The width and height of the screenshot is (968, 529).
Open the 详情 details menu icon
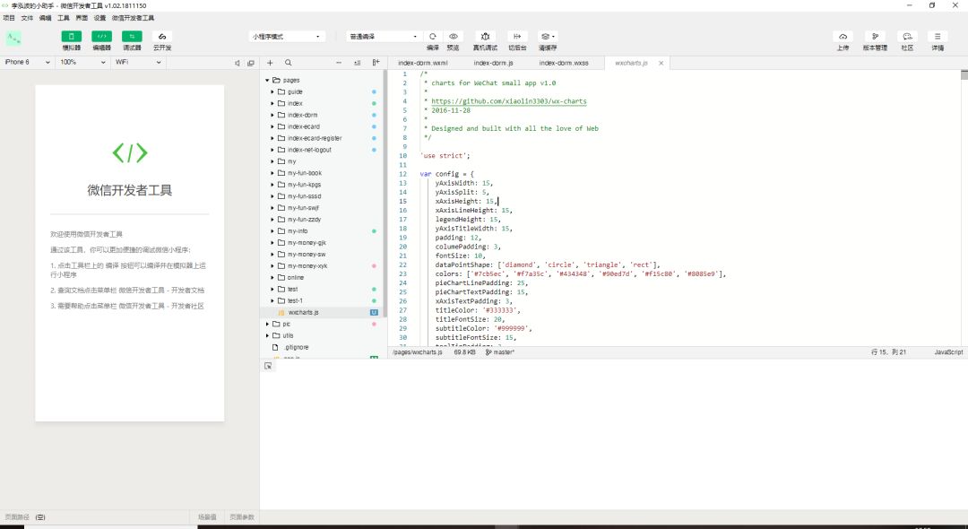coord(938,37)
